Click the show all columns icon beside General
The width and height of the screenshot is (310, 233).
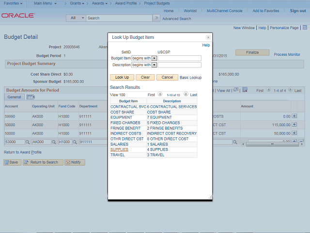click(31, 97)
